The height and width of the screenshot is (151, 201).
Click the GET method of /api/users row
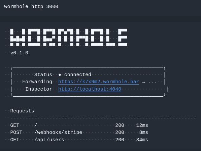(15, 140)
